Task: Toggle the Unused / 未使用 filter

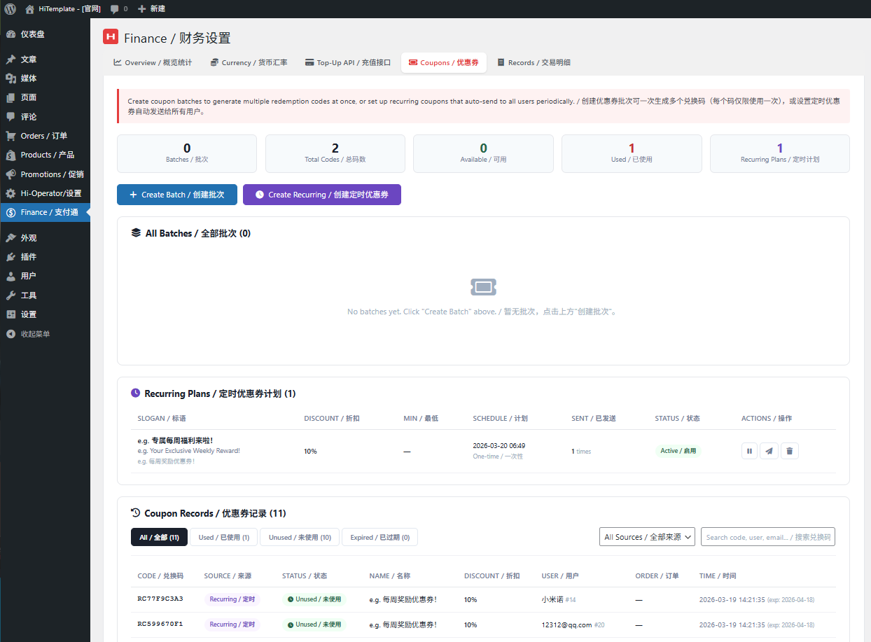Action: click(300, 536)
